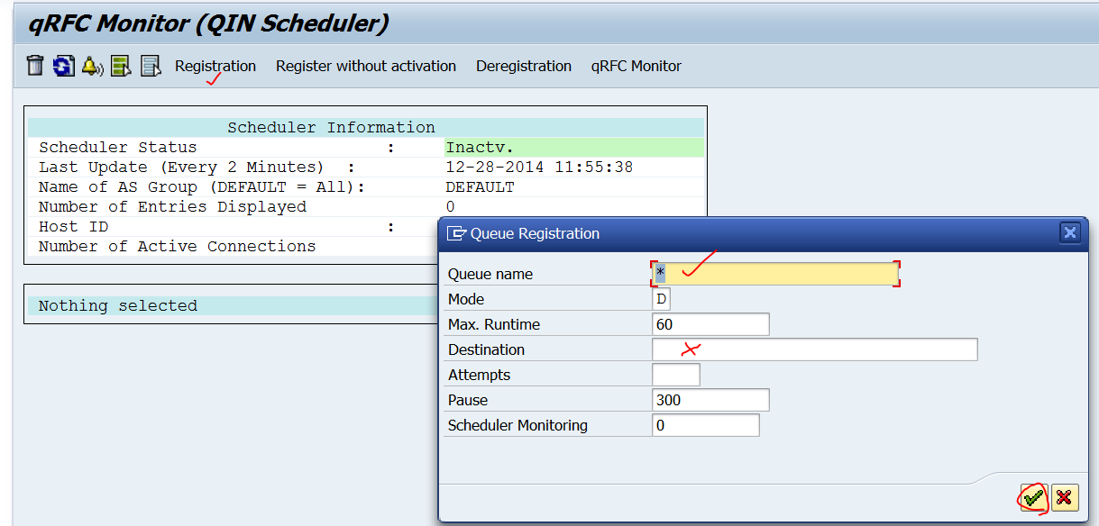Open the qRFC Monitor
1099x526 pixels.
pyautogui.click(x=636, y=66)
